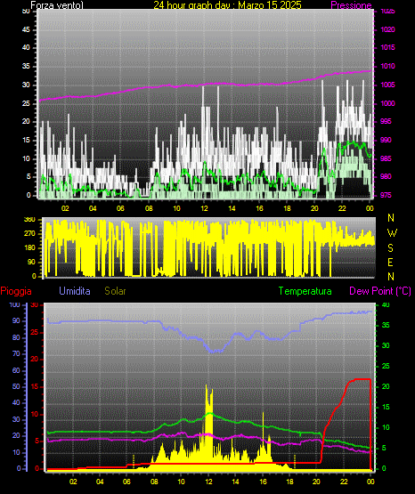The width and height of the screenshot is (415, 494).
Task: Select the Solar legend label
Action: click(115, 291)
